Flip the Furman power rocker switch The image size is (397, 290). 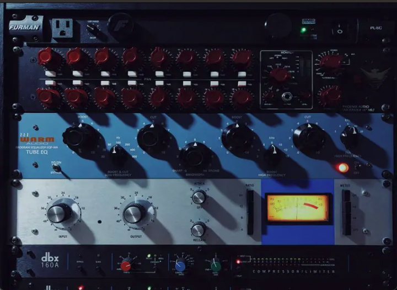point(340,30)
